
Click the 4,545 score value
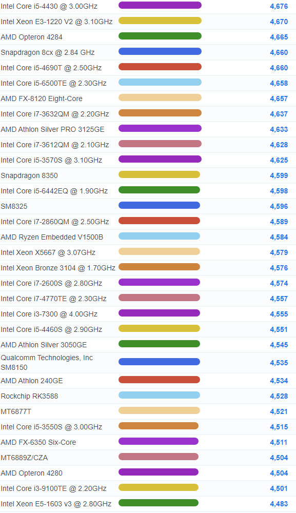[x=279, y=345]
